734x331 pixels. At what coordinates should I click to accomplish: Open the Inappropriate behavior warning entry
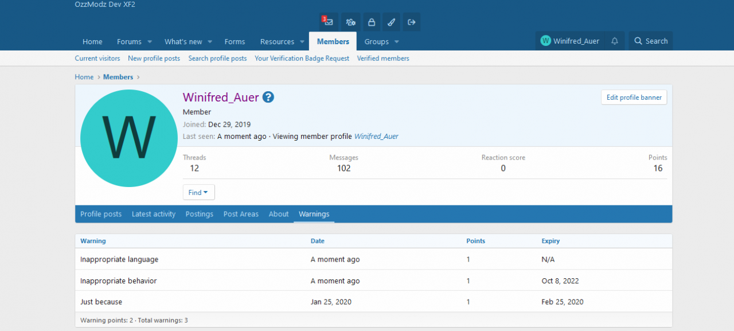pos(119,281)
